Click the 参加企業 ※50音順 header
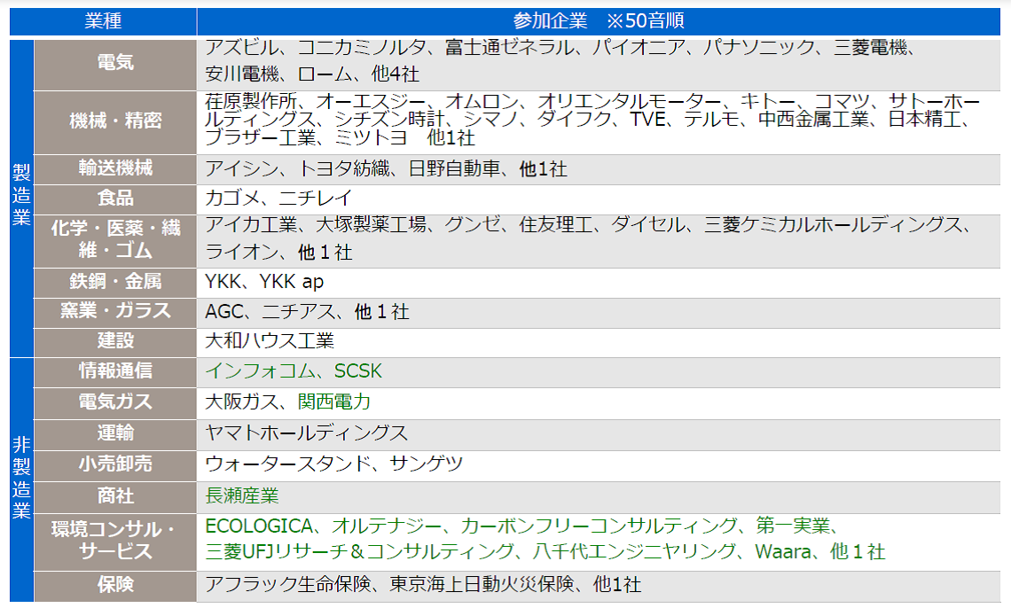 click(599, 21)
